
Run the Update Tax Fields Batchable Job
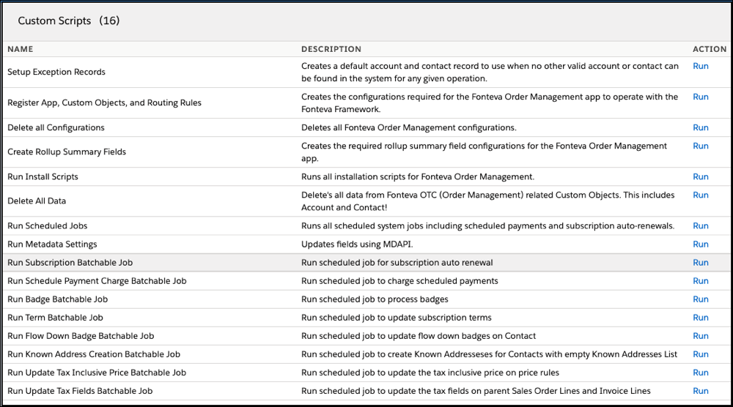(700, 390)
